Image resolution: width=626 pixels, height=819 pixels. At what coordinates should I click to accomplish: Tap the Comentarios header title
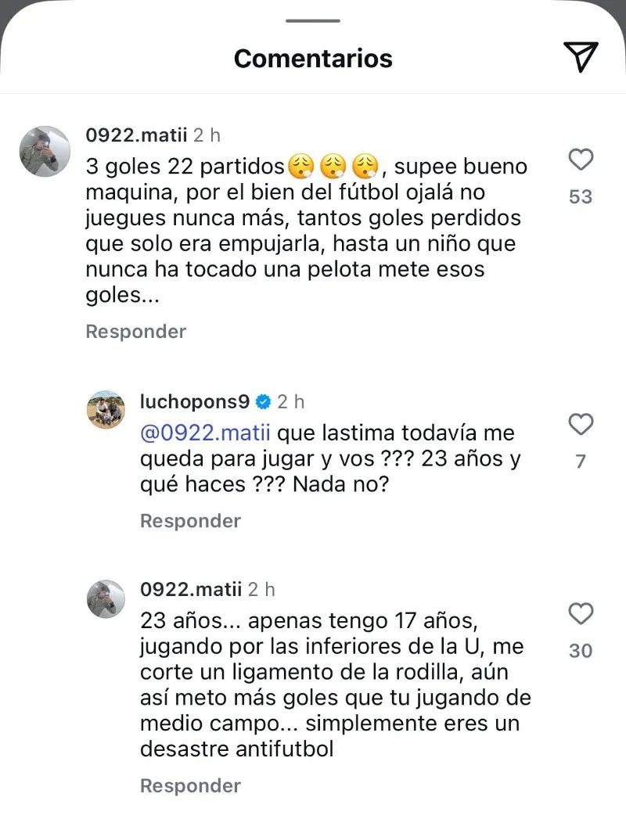point(313,58)
